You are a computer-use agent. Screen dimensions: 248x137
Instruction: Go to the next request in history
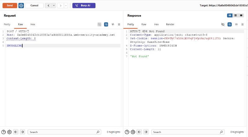(60, 6)
